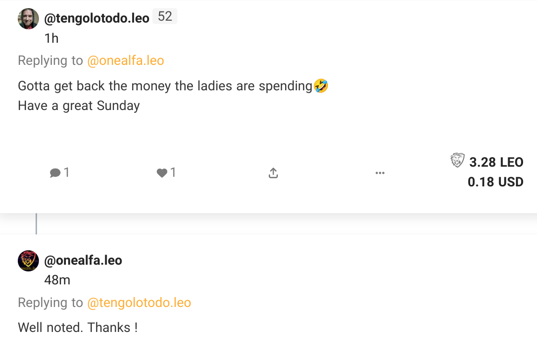Like tengolotodo's post with the heart icon
This screenshot has width=537, height=355.
[162, 173]
